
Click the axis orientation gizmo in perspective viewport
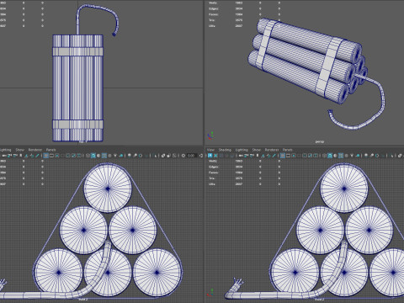point(210,136)
